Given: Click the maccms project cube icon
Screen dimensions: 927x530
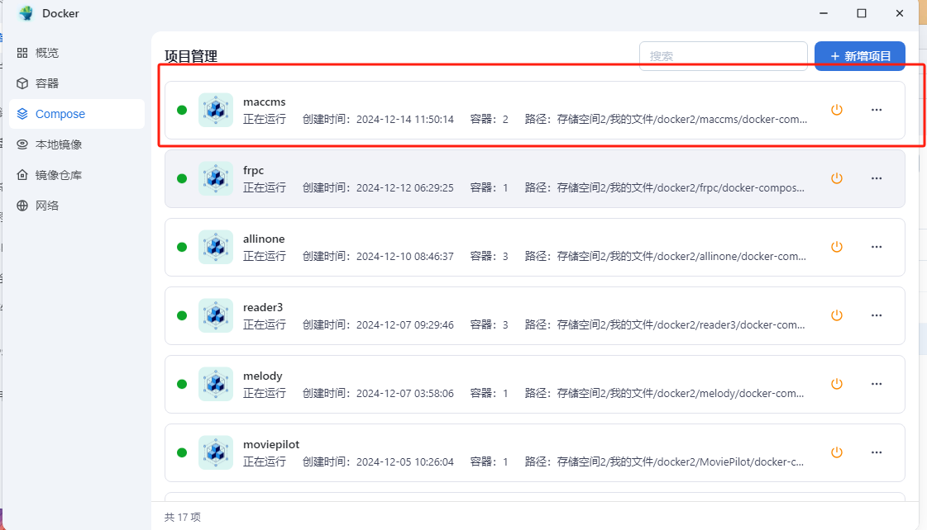Looking at the screenshot, I should 216,110.
